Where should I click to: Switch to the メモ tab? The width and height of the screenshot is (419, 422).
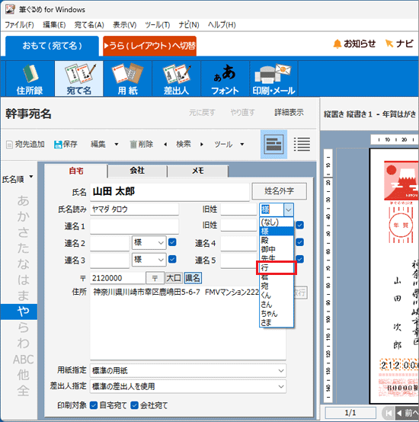coord(198,171)
